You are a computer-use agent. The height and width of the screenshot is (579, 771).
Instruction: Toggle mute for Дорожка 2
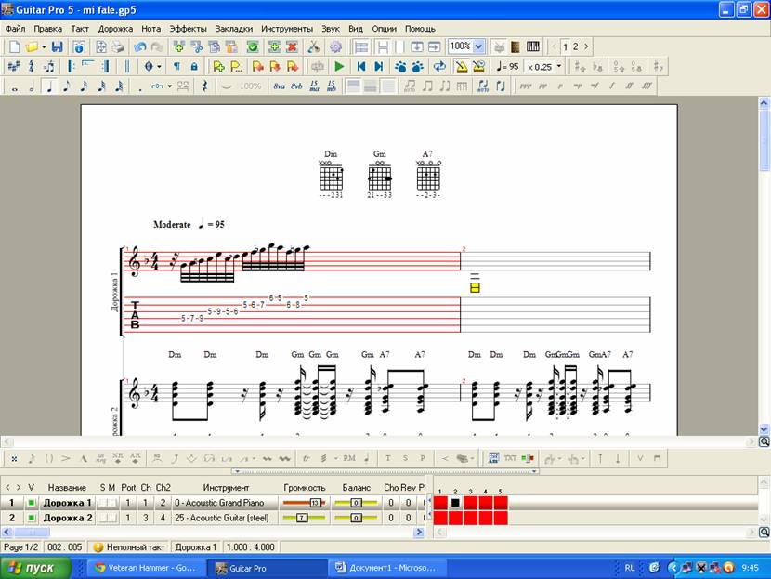pos(112,518)
